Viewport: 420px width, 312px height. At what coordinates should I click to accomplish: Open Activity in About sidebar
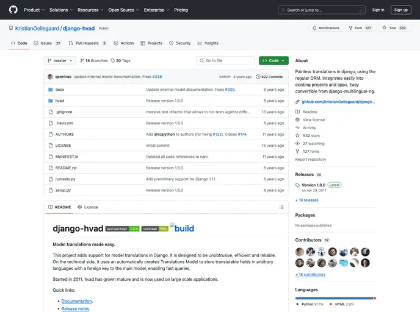click(x=310, y=128)
